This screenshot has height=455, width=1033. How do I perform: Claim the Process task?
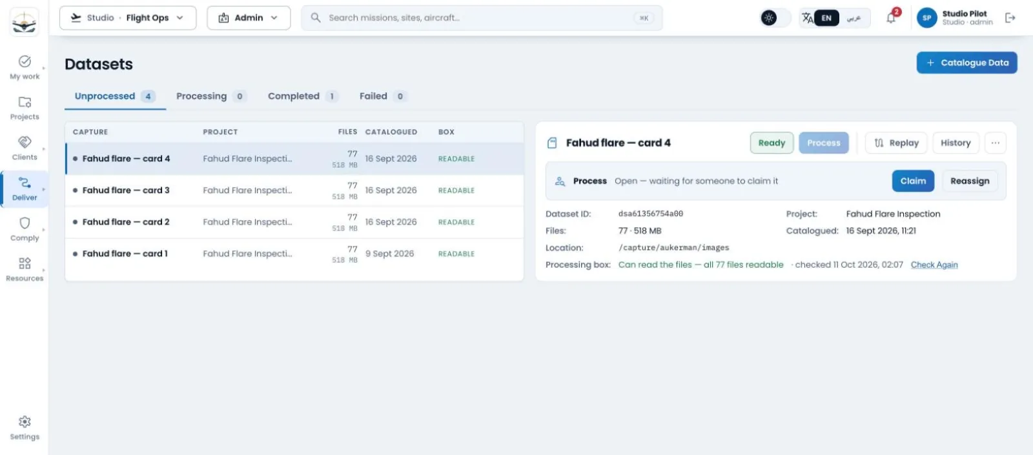click(913, 181)
